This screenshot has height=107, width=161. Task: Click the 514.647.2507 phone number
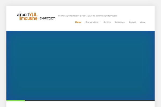[47, 18]
